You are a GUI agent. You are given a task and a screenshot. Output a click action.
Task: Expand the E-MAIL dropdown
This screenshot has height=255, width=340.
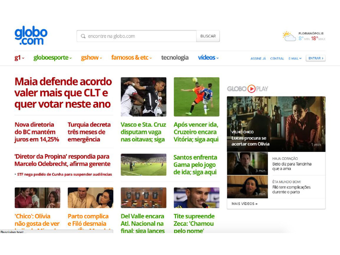(295, 58)
